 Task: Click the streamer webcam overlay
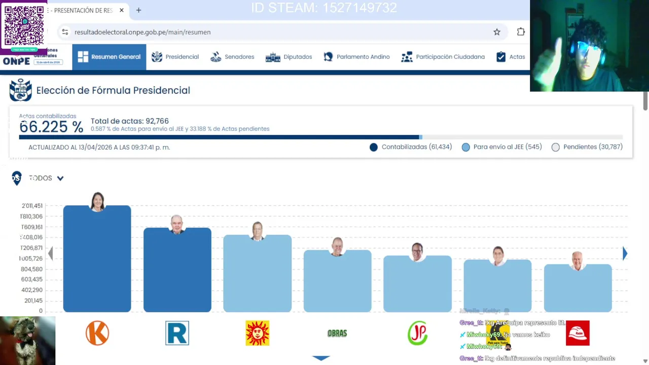589,46
